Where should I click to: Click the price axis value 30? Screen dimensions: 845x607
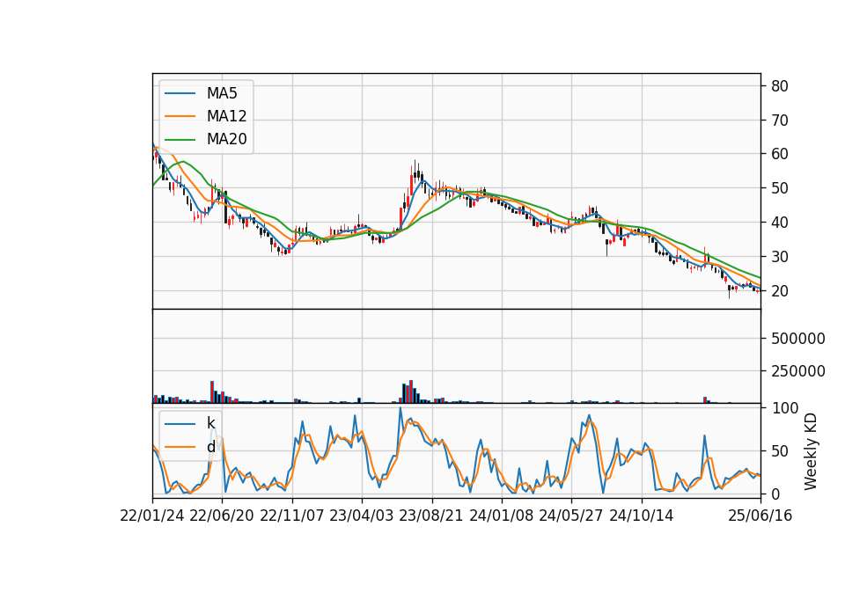pyautogui.click(x=779, y=257)
